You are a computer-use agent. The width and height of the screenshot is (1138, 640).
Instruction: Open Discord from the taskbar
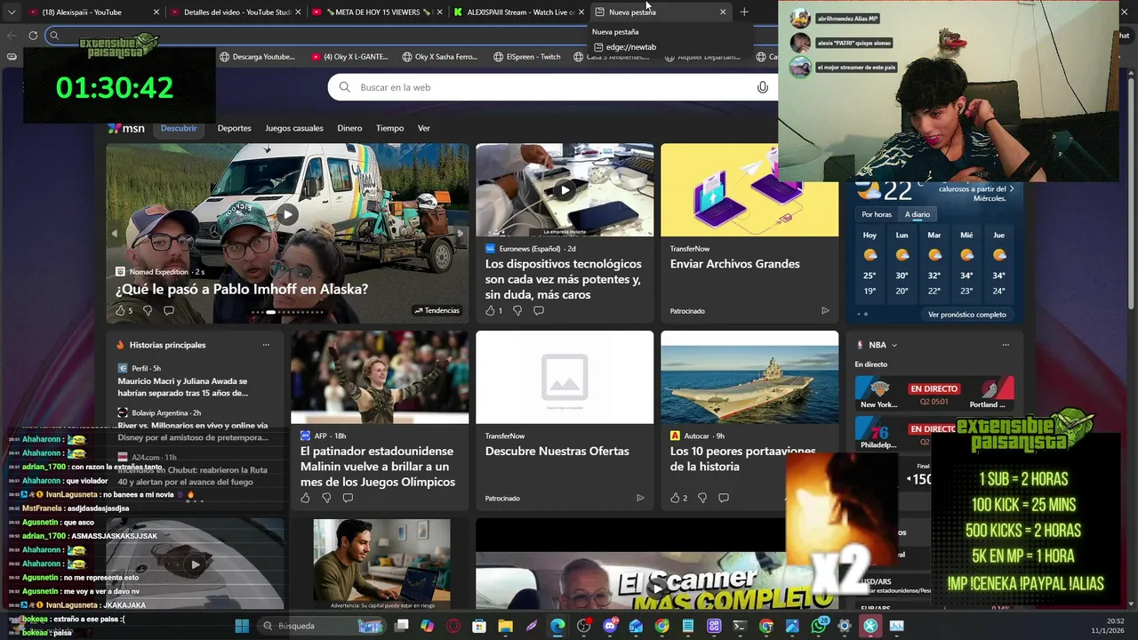tap(610, 626)
